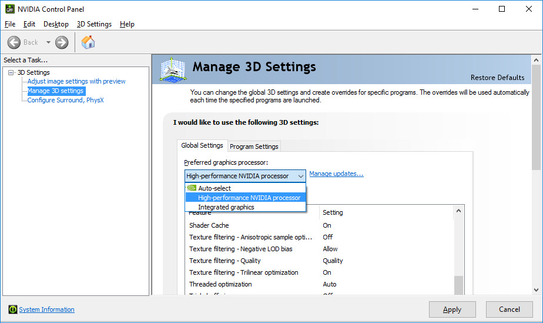Choose Auto-select from the processor list
Image resolution: width=543 pixels, height=323 pixels.
(x=246, y=188)
